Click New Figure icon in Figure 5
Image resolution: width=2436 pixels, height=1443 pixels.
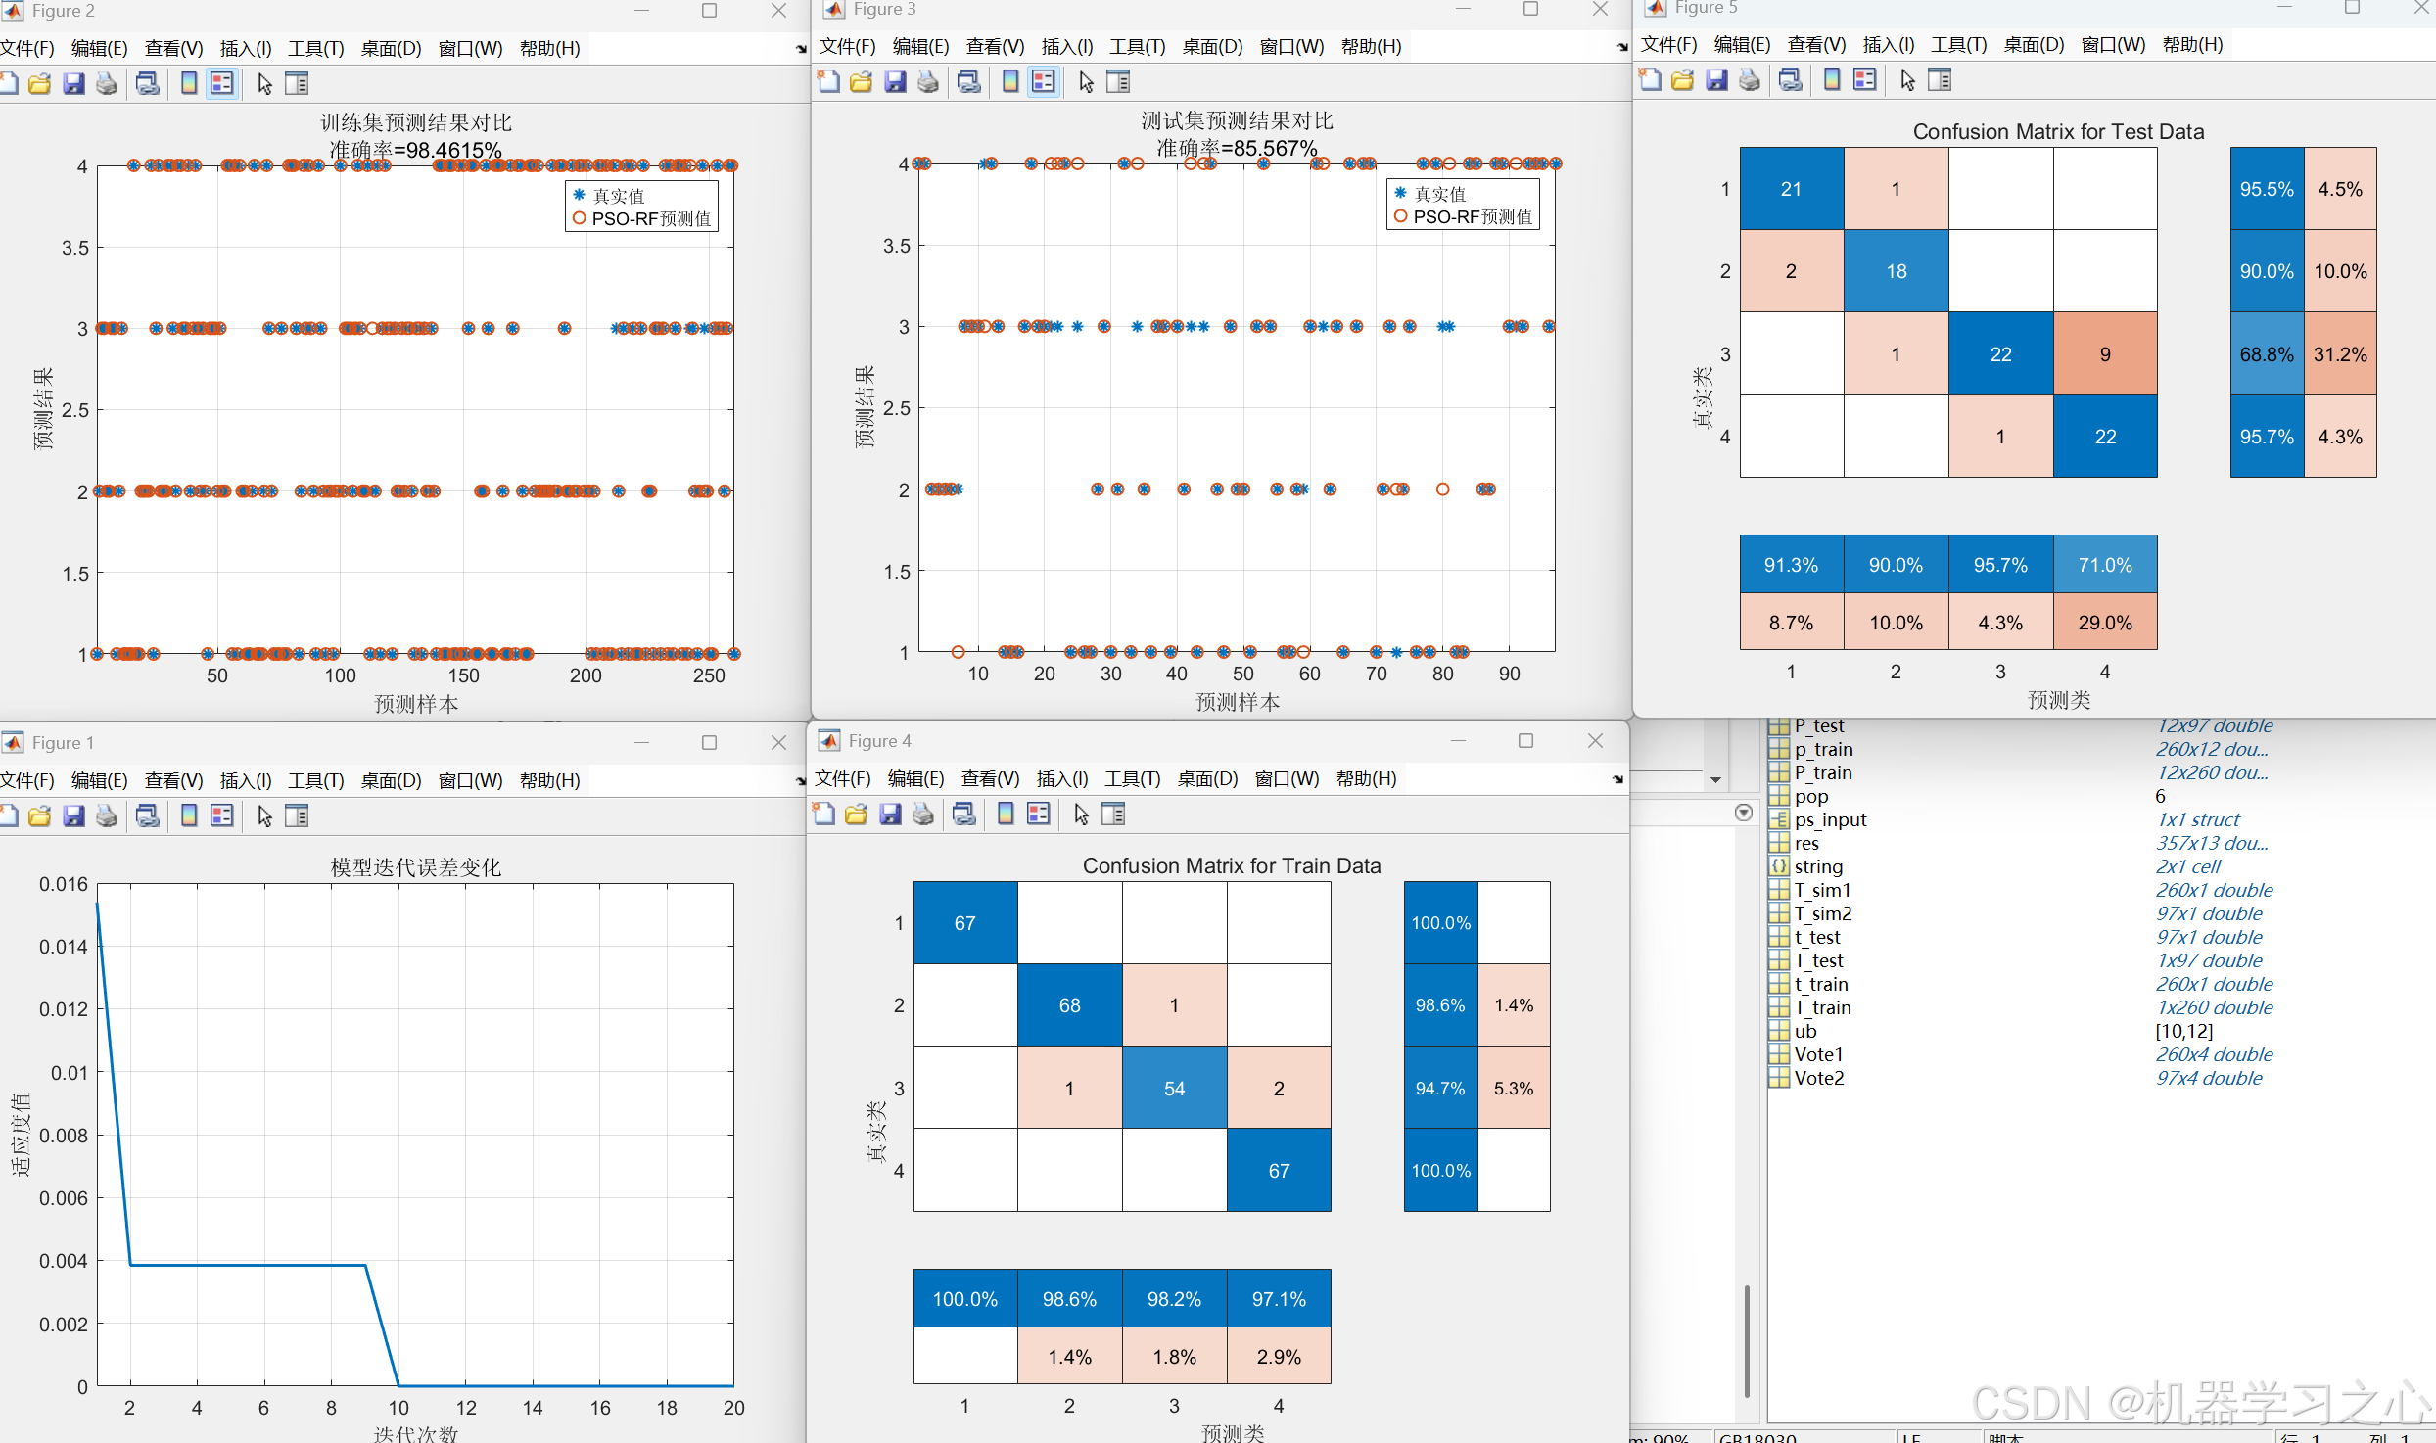tap(1650, 80)
